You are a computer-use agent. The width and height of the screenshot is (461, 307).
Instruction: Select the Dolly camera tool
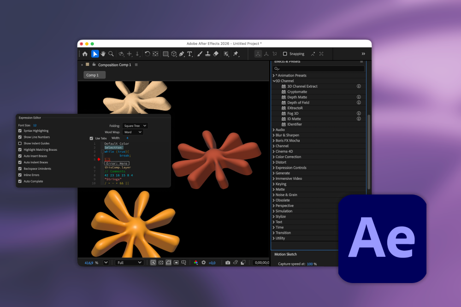(137, 54)
